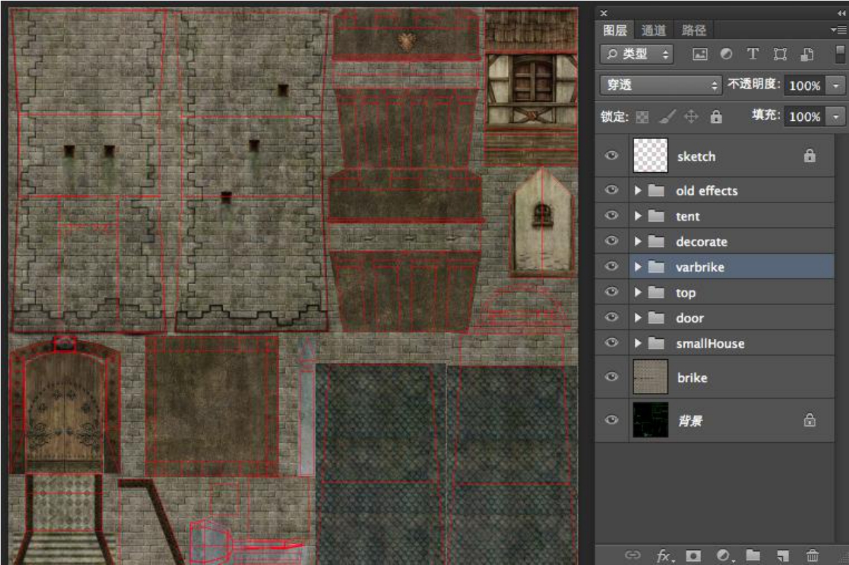Viewport: 849px width, 565px height.
Task: Filter layers by smart objects icon
Action: click(808, 54)
